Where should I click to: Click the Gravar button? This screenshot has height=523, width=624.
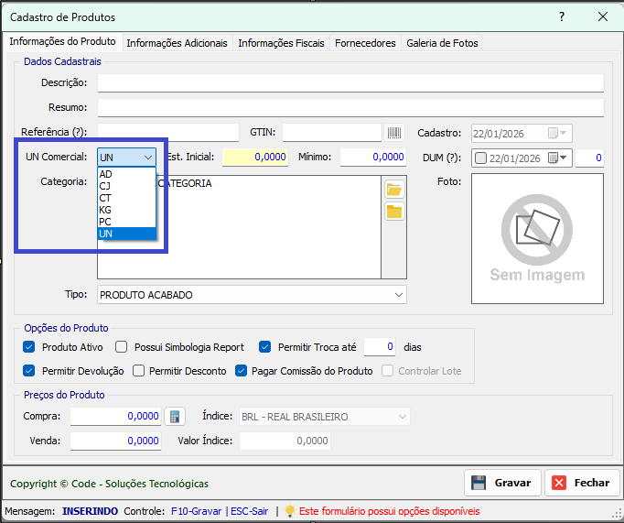click(x=502, y=483)
